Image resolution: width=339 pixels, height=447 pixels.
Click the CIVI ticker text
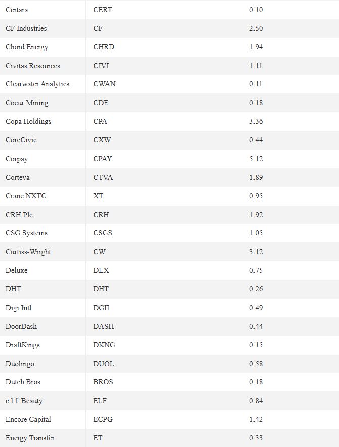pos(101,66)
